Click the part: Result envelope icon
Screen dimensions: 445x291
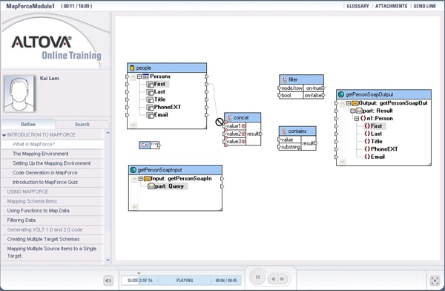[359, 111]
